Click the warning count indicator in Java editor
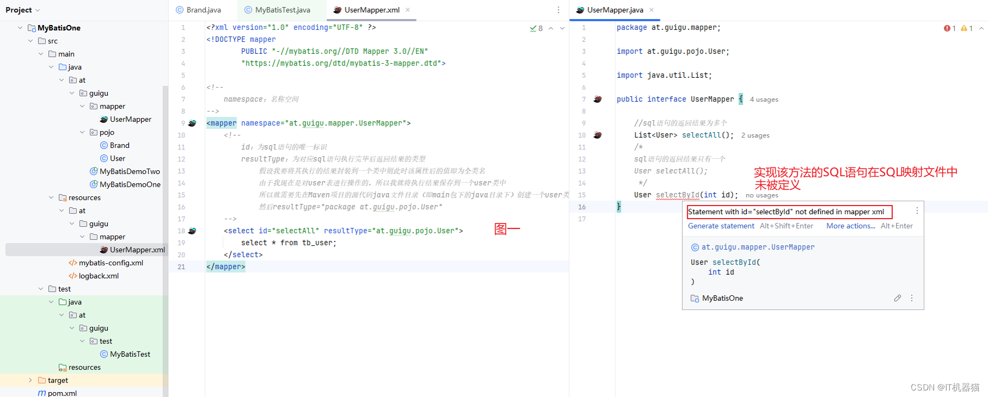Viewport: 988px width, 397px height. tap(967, 28)
